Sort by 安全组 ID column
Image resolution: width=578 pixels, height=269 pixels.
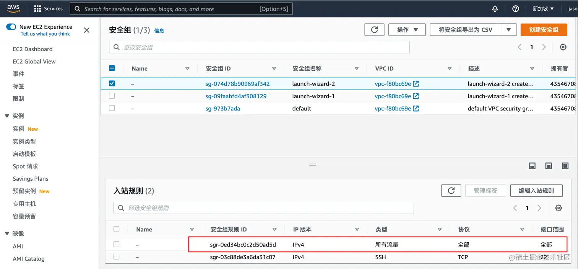pos(274,68)
